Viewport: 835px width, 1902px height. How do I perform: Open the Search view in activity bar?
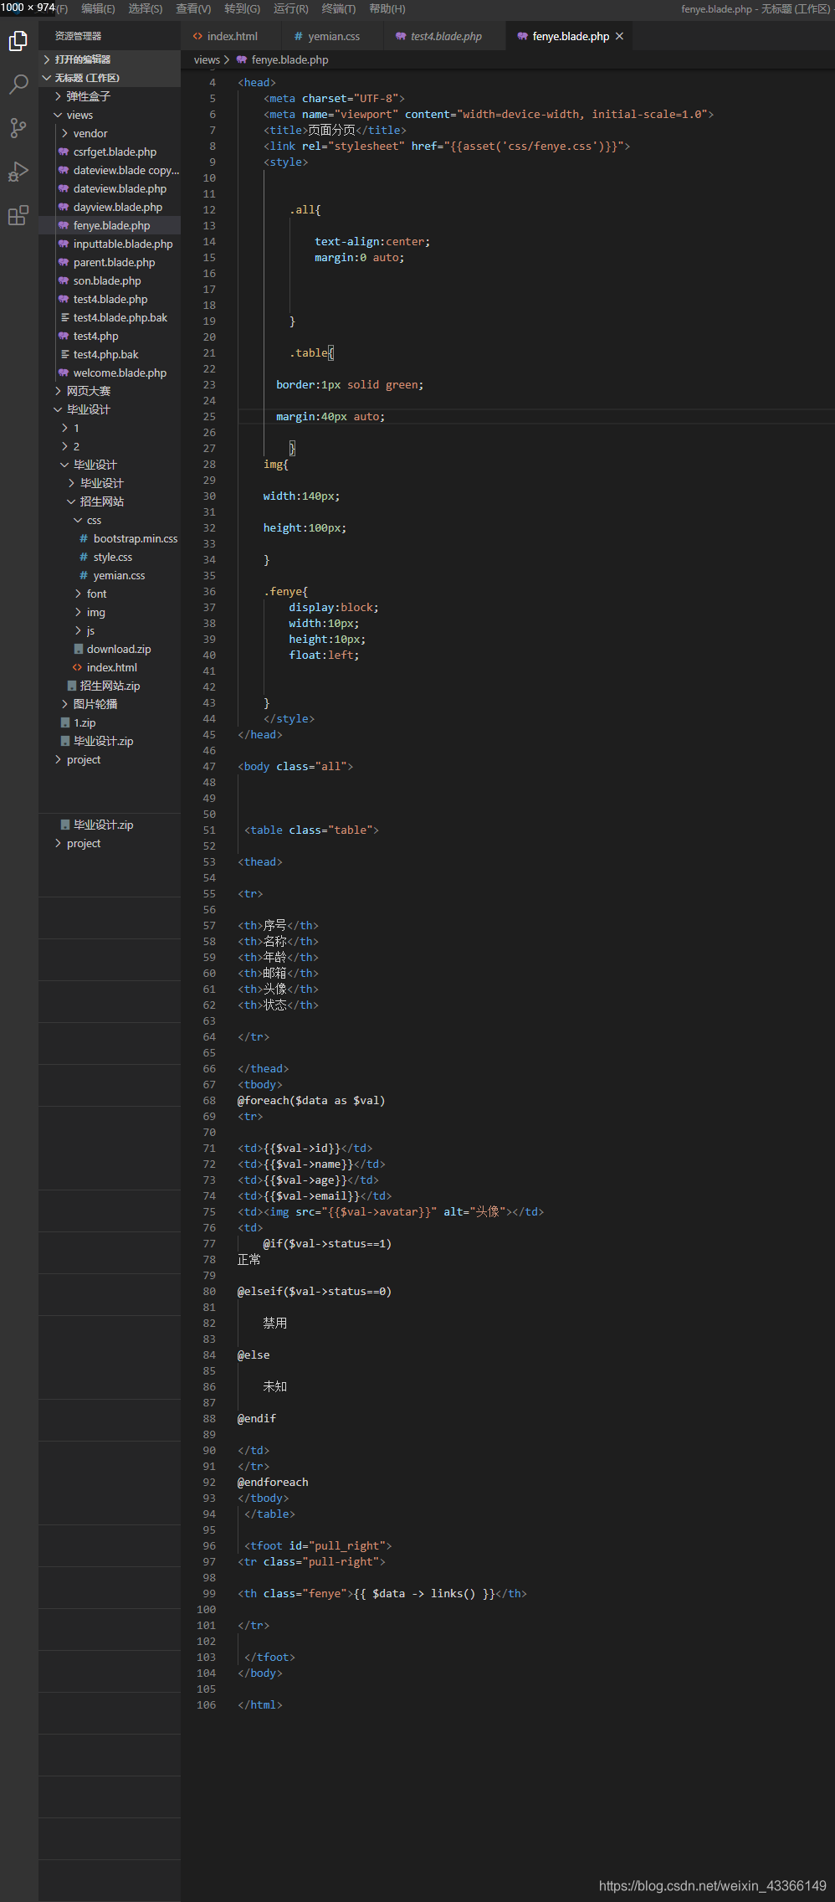(x=18, y=84)
